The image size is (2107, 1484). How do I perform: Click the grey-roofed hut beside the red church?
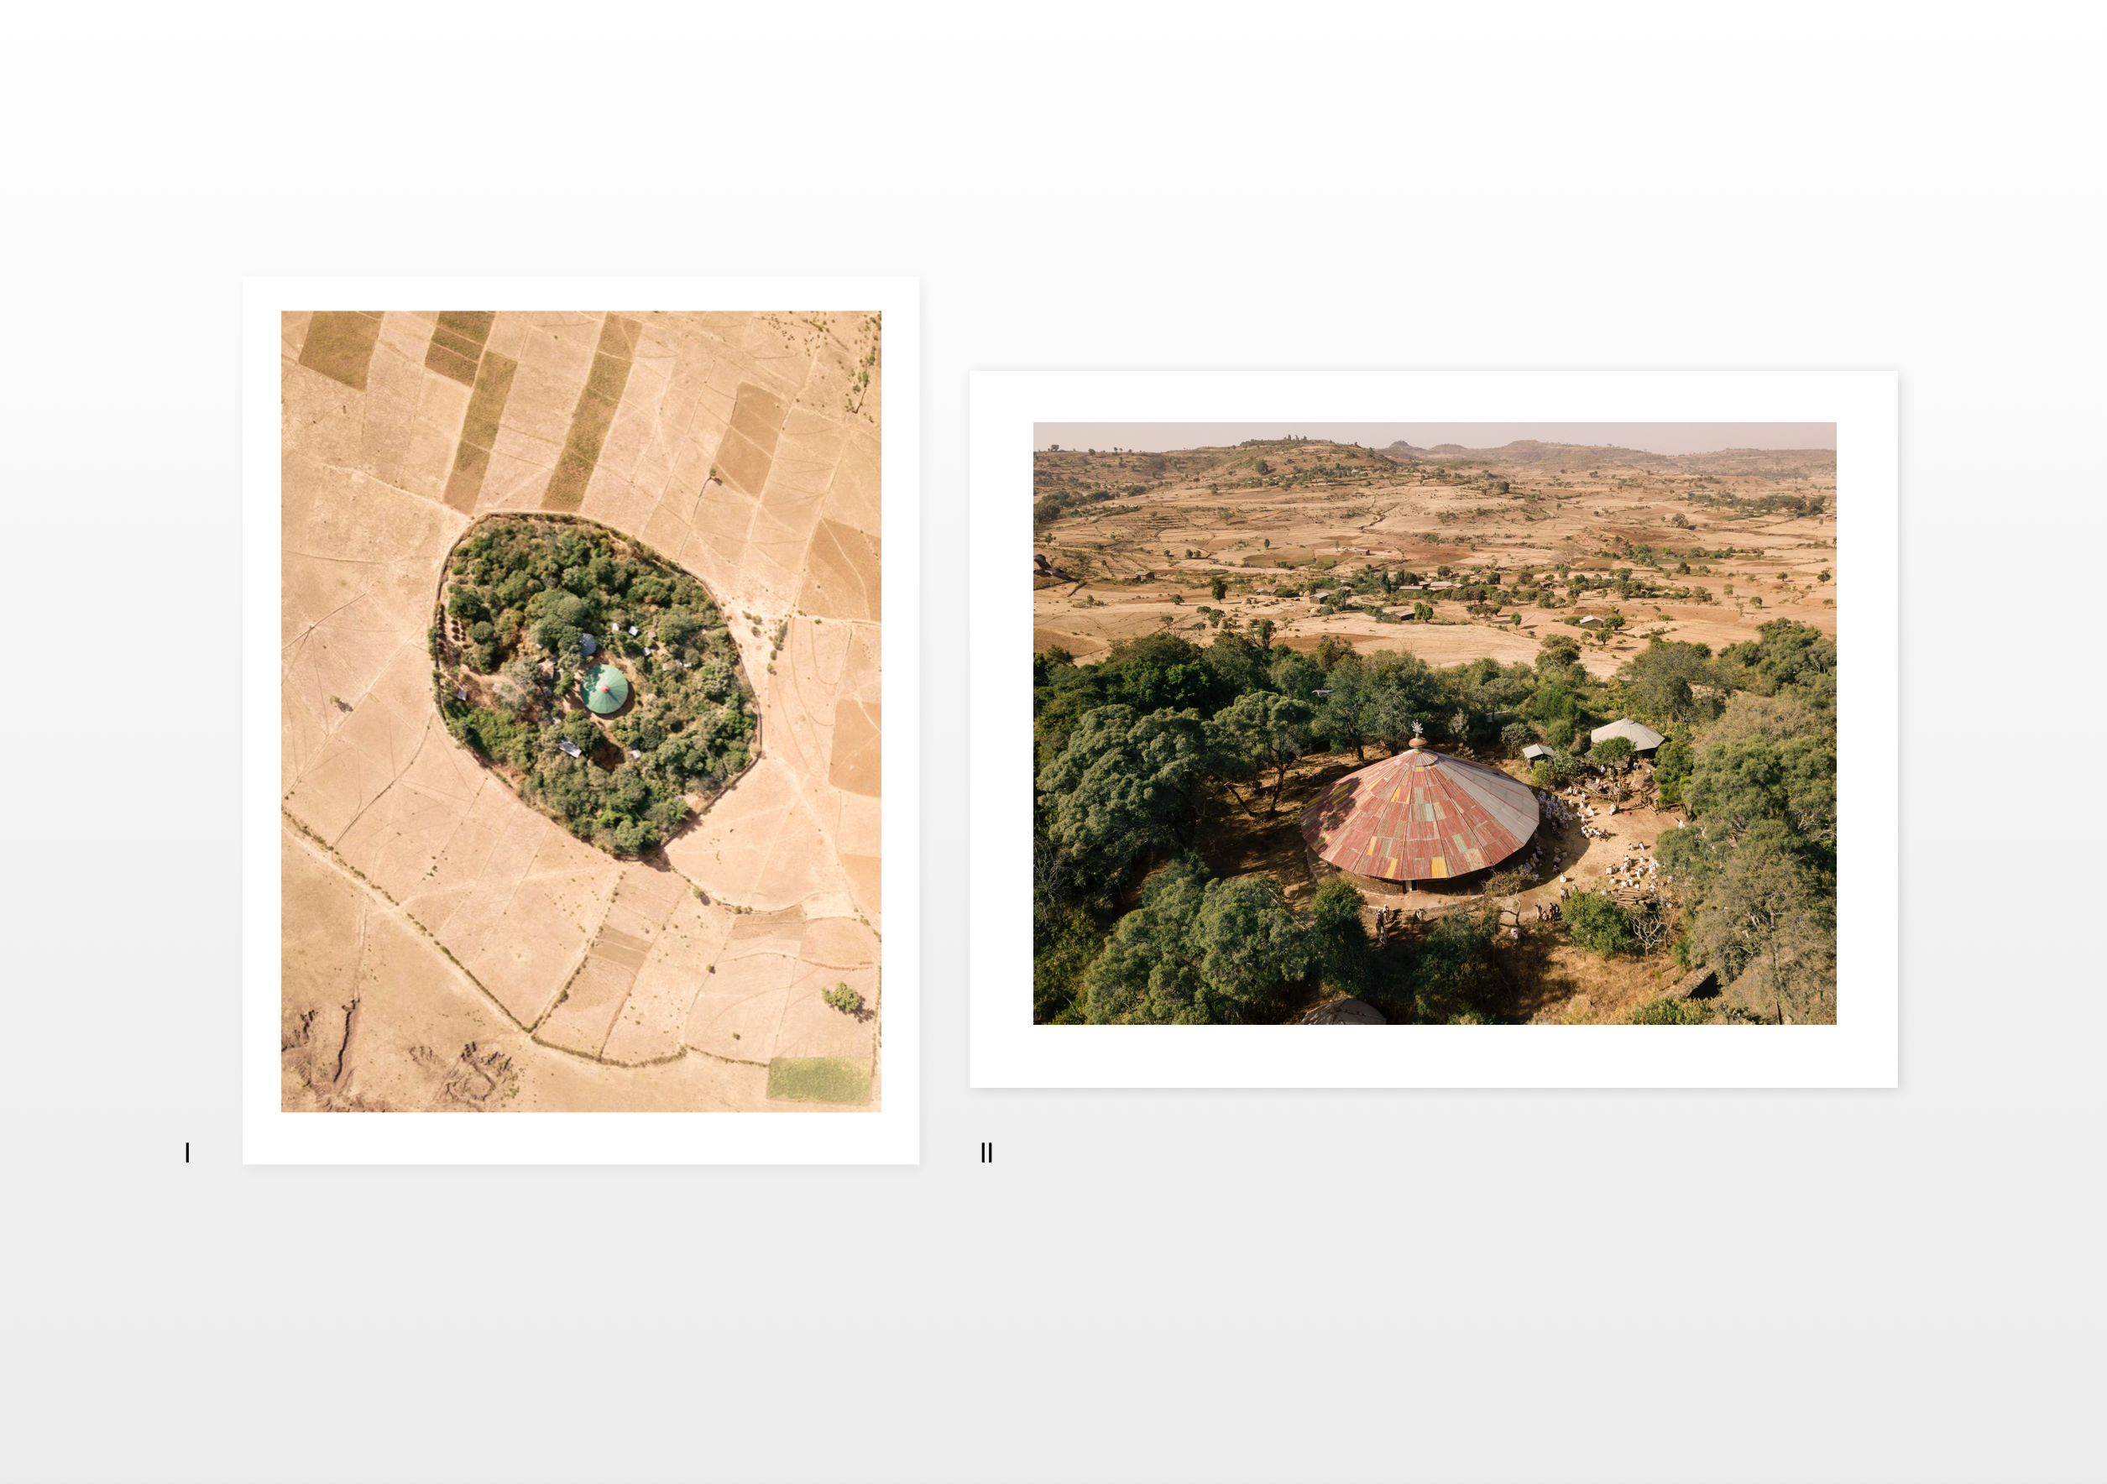1626,735
